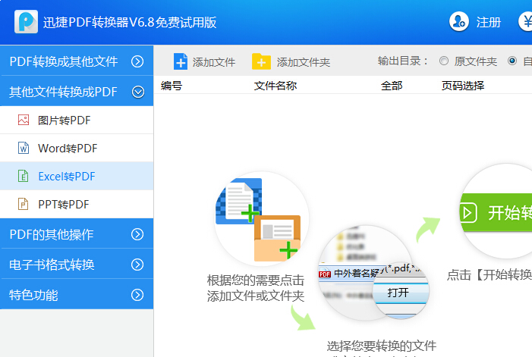Click the file open dialog illustration
The height and width of the screenshot is (357, 532).
coord(372,272)
